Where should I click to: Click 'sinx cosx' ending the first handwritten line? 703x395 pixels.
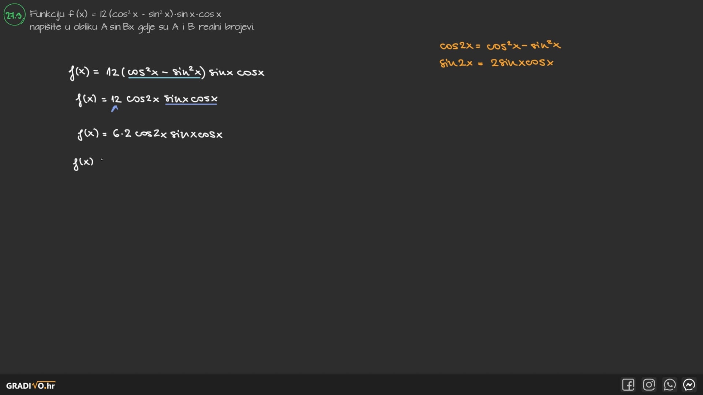tap(237, 72)
